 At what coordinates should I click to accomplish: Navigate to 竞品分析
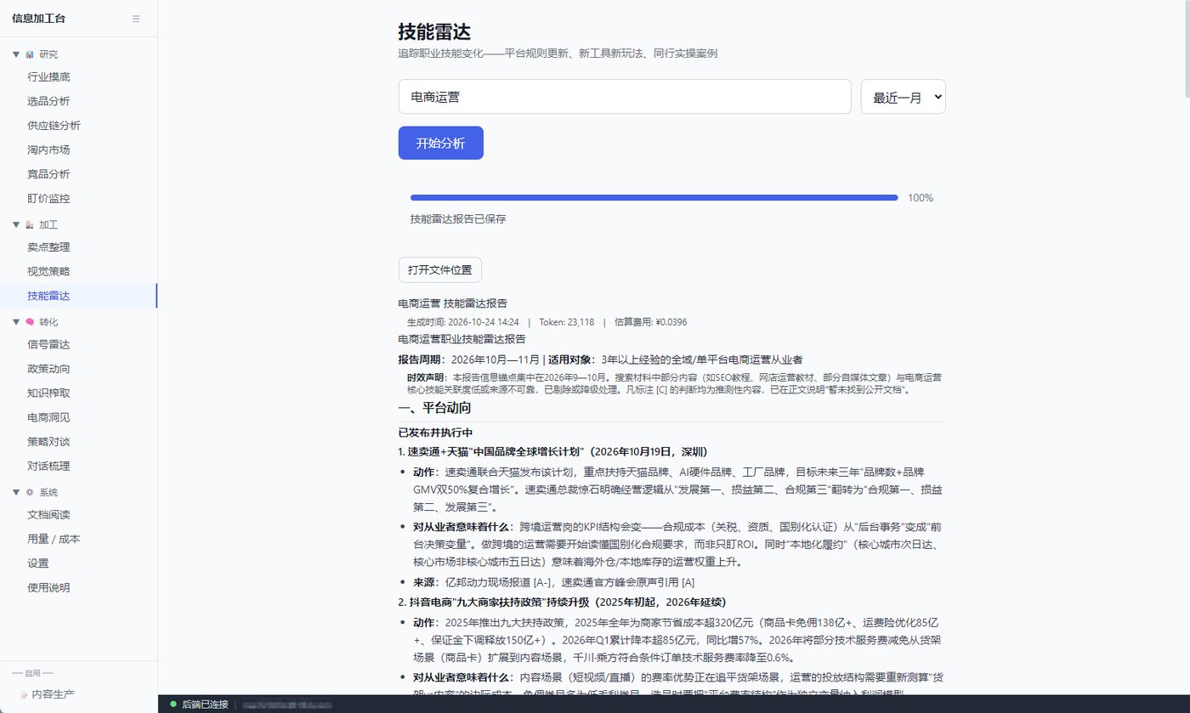[78, 174]
